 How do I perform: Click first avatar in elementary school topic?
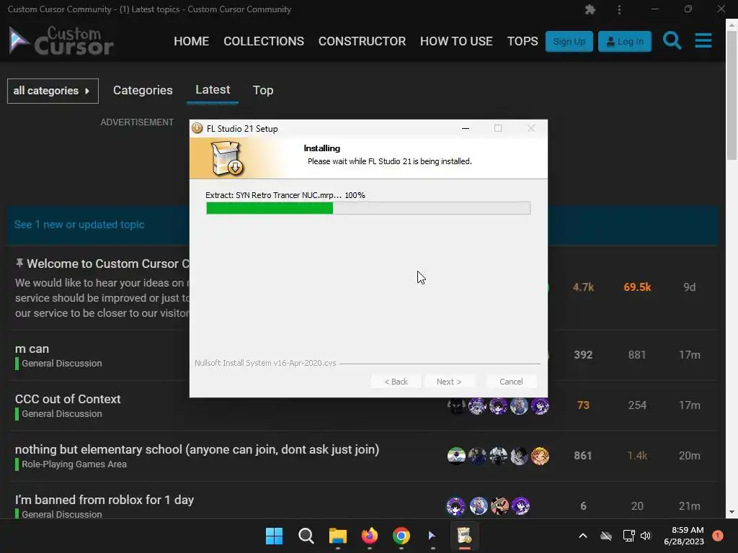(456, 456)
